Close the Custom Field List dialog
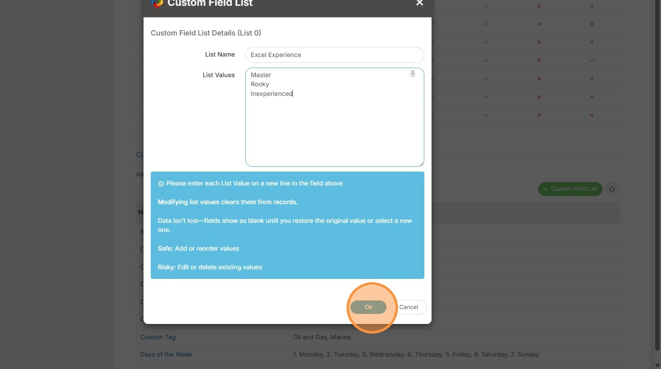 (x=420, y=3)
